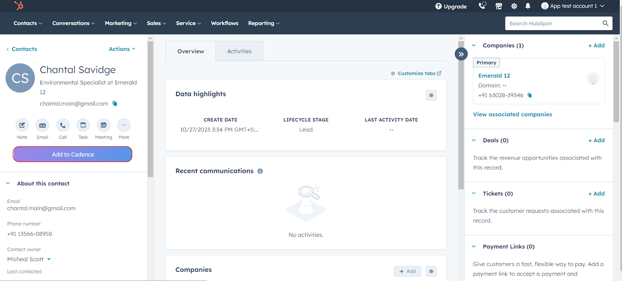
Task: Click the CS contact avatar
Action: [20, 78]
